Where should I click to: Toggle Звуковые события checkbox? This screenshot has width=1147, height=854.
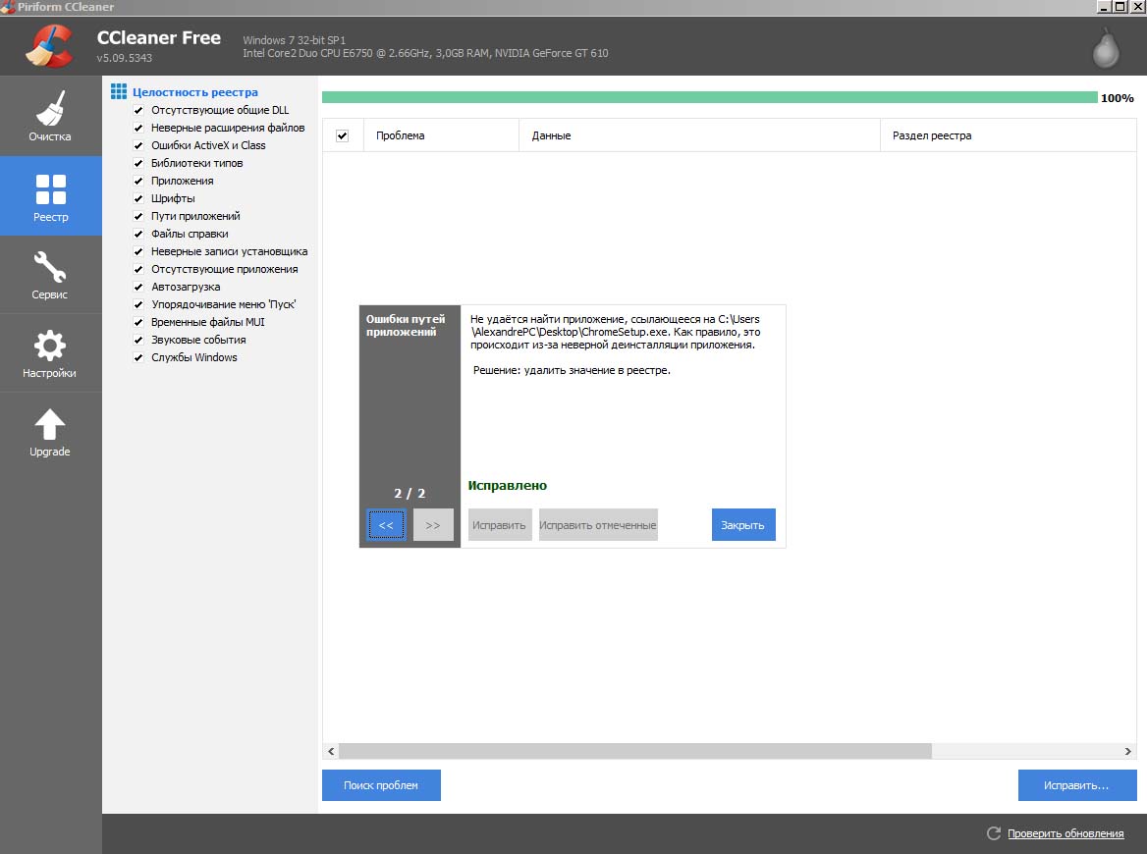tap(138, 340)
